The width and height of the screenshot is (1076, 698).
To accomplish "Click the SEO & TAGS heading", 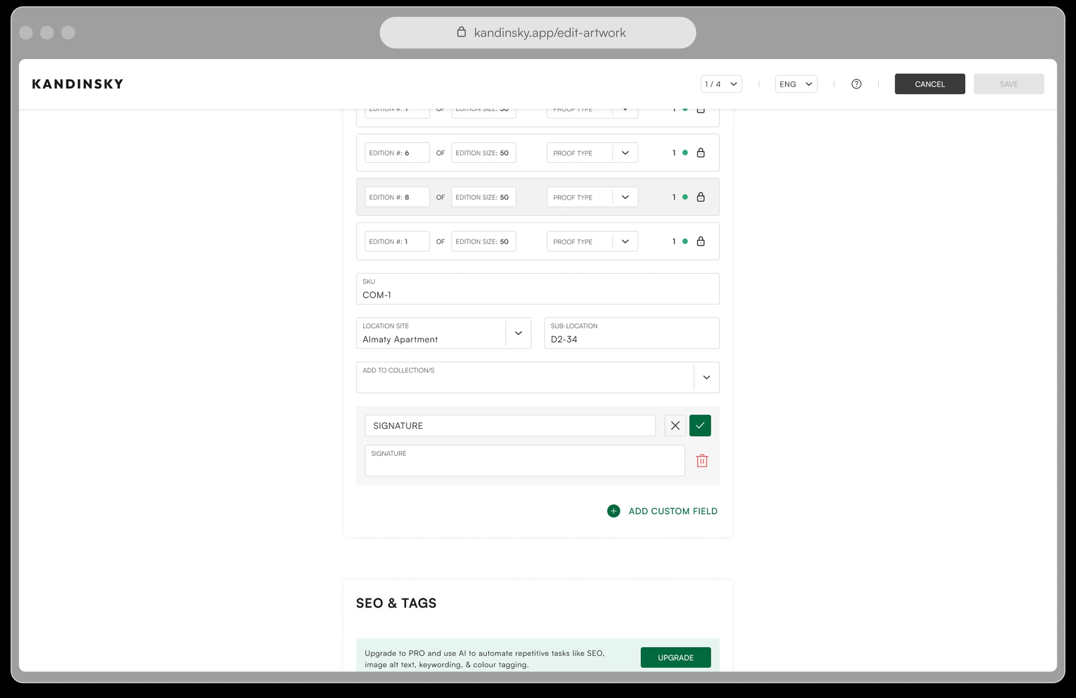I will click(x=396, y=603).
